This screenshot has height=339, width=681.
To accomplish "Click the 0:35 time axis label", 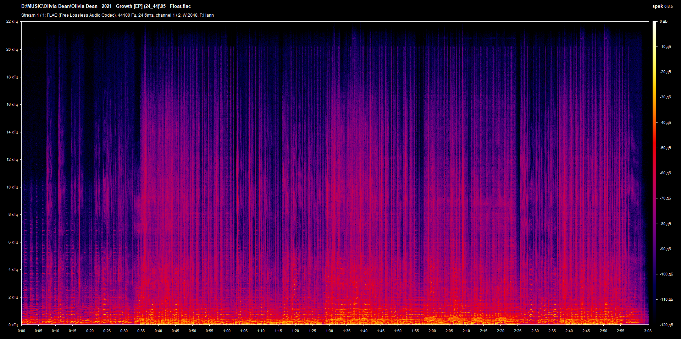I will click(141, 331).
